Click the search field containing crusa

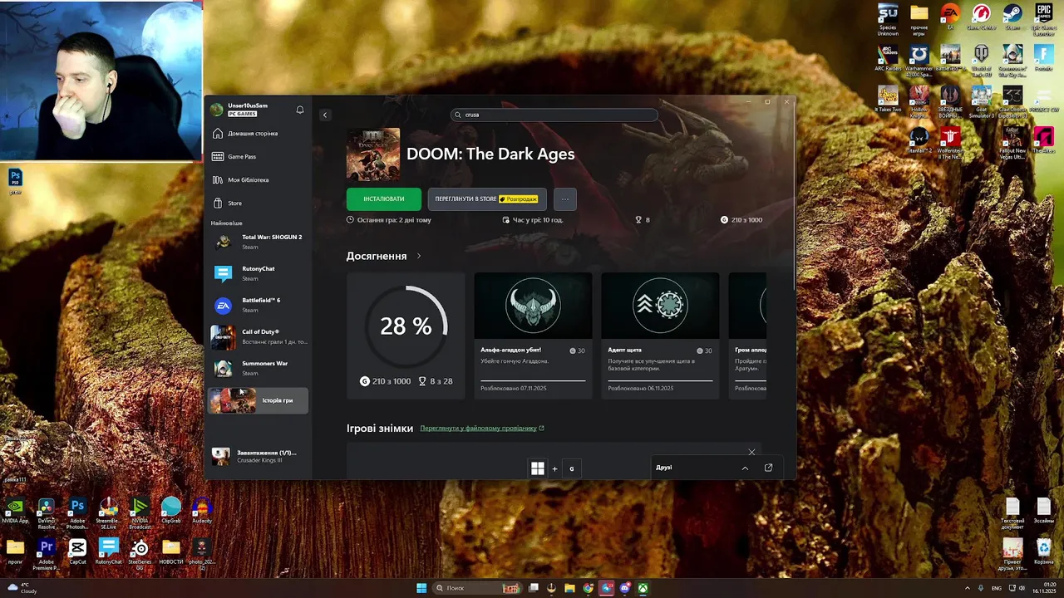pos(554,115)
